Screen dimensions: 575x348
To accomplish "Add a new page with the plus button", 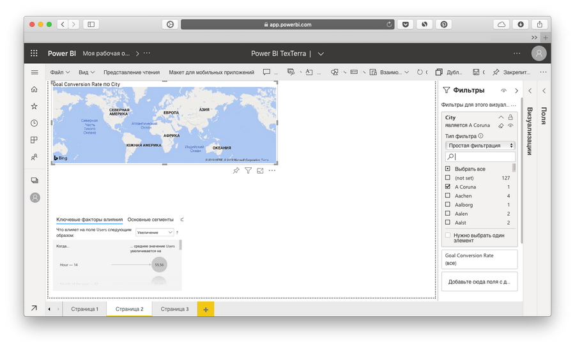I will click(206, 309).
